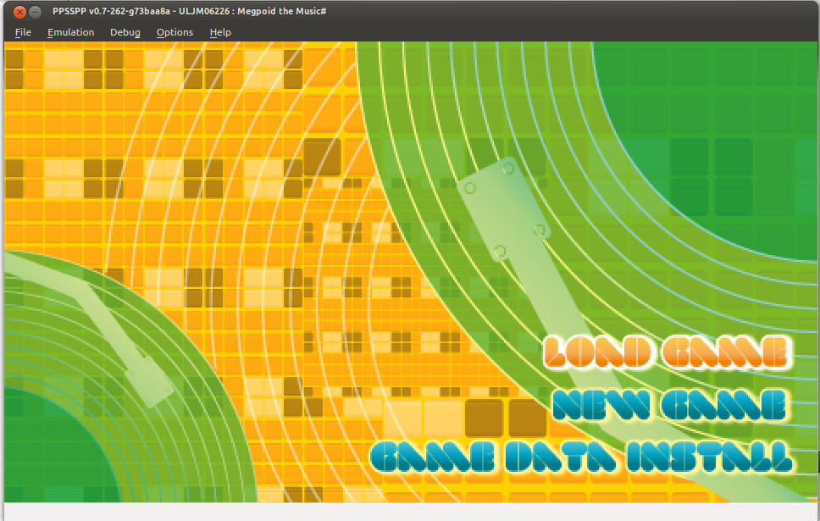This screenshot has width=820, height=521.
Task: Show the Help menu
Action: click(220, 32)
